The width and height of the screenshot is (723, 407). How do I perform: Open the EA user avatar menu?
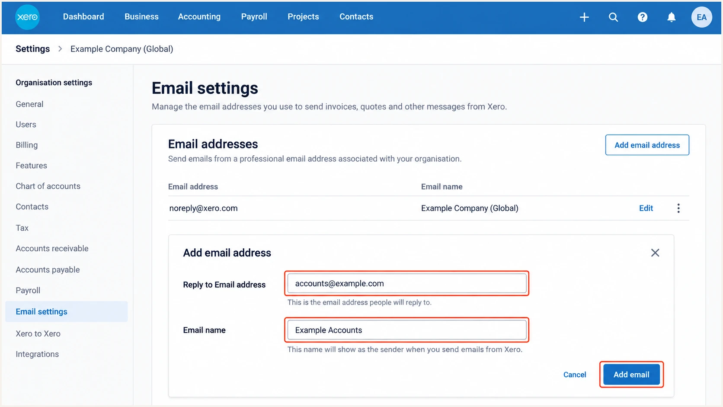[701, 17]
